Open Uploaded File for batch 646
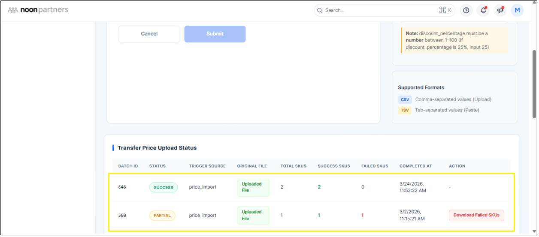539x237 pixels. click(x=253, y=187)
